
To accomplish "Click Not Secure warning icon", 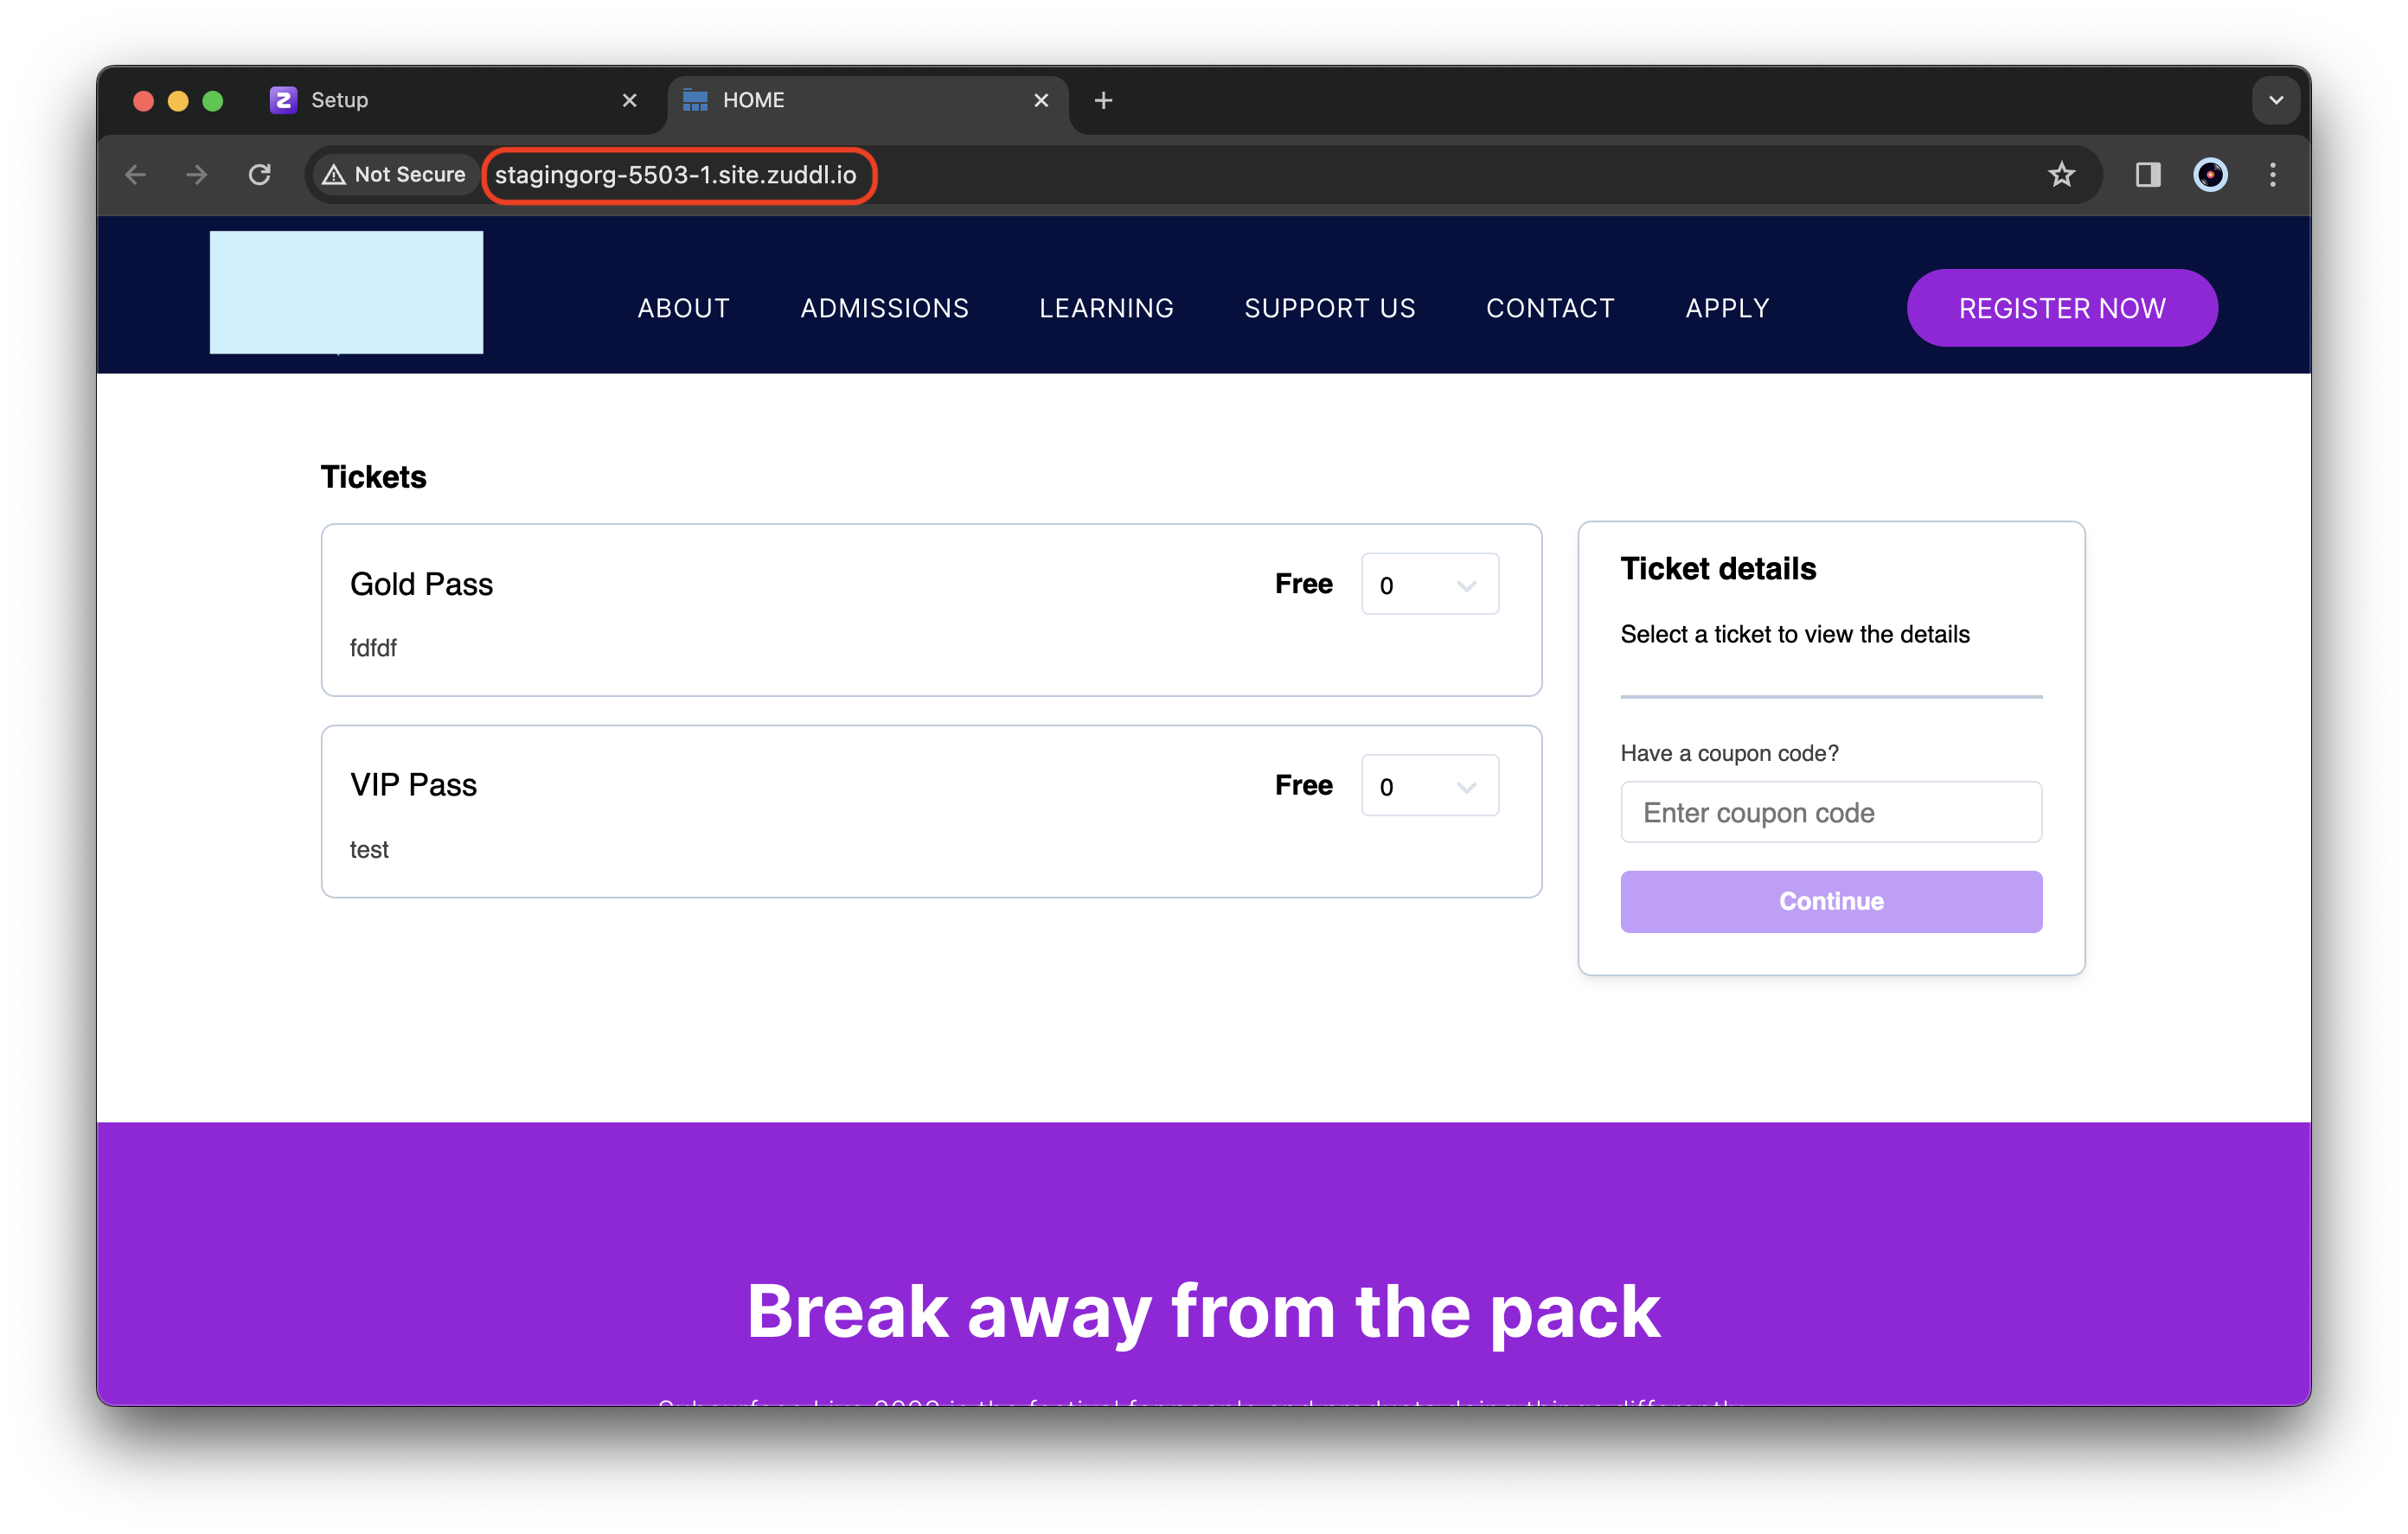I will pyautogui.click(x=335, y=175).
